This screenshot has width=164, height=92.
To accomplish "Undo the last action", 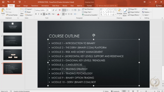I will (x=8, y=2).
